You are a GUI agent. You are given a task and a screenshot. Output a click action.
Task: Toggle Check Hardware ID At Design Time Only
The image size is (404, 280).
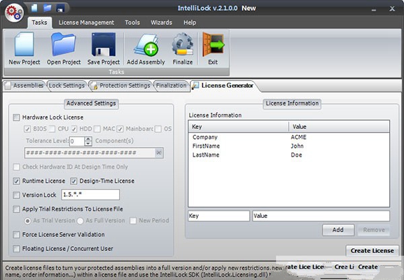(x=16, y=167)
